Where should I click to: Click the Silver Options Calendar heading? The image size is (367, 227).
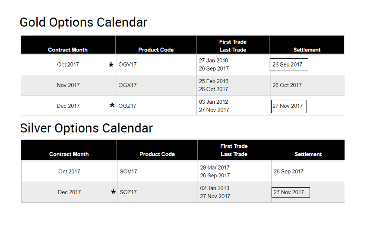[86, 128]
